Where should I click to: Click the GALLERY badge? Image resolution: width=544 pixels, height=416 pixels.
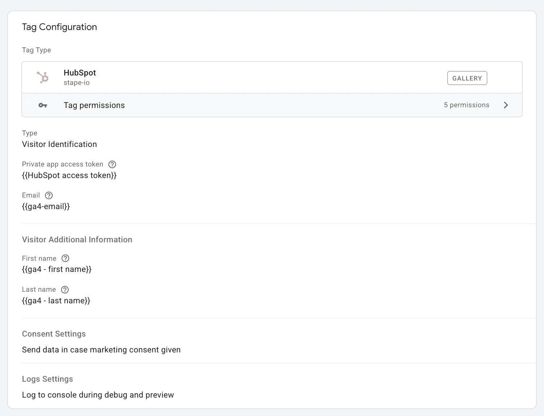tap(467, 78)
